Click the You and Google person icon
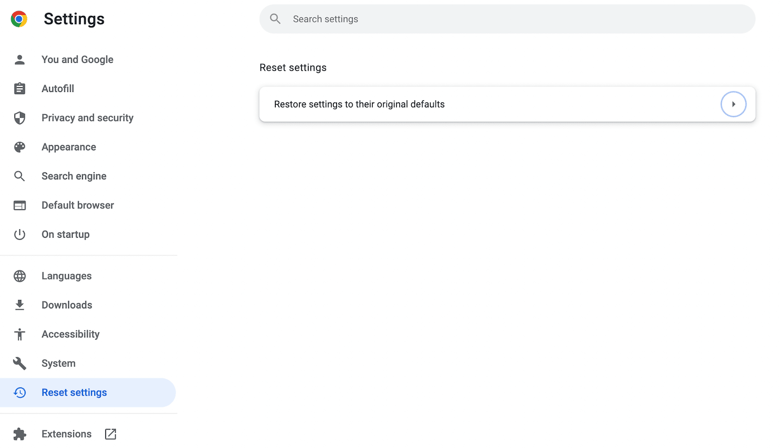 click(x=19, y=60)
